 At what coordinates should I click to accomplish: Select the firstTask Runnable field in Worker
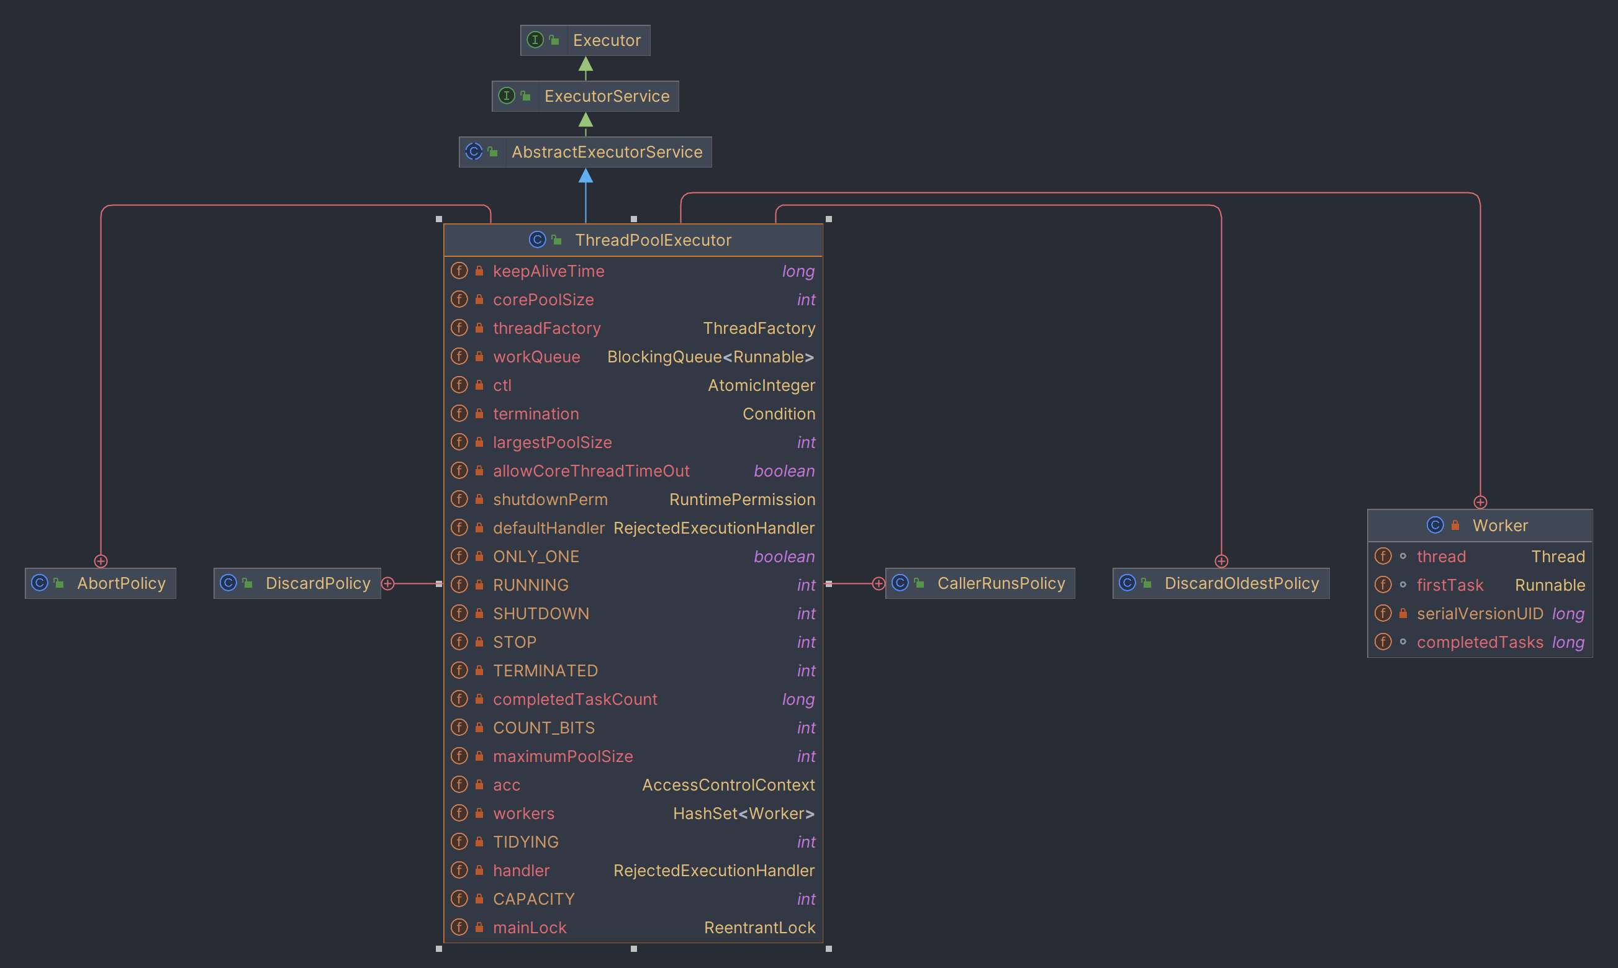click(x=1480, y=585)
